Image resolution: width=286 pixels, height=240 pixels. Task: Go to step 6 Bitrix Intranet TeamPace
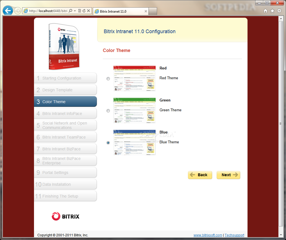65,137
